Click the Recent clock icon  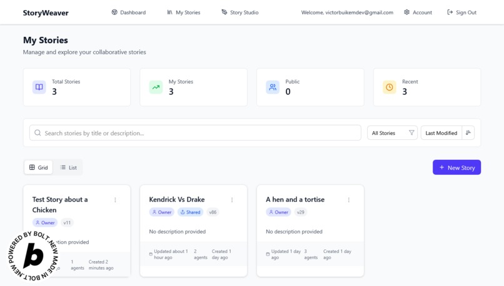(x=389, y=87)
